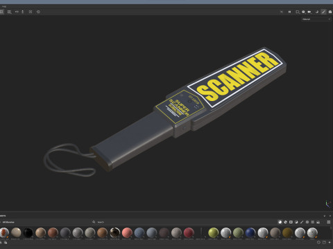Click the list layout icon in top toolbar

(x=9, y=12)
